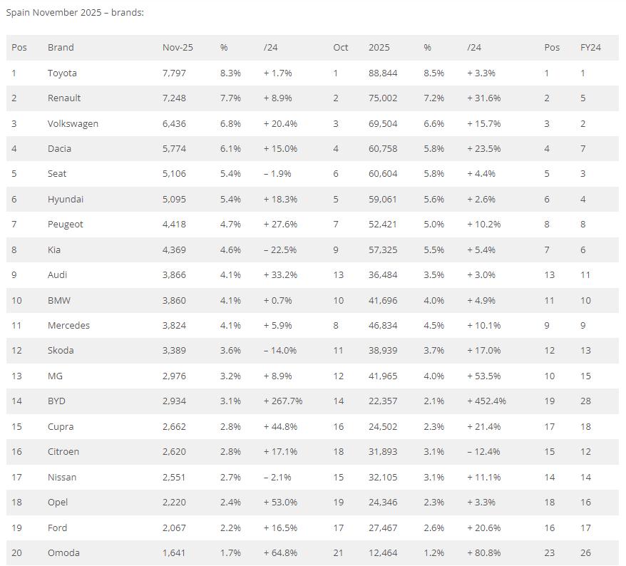Click the Seat brand name
Image resolution: width=626 pixels, height=566 pixels.
[57, 174]
